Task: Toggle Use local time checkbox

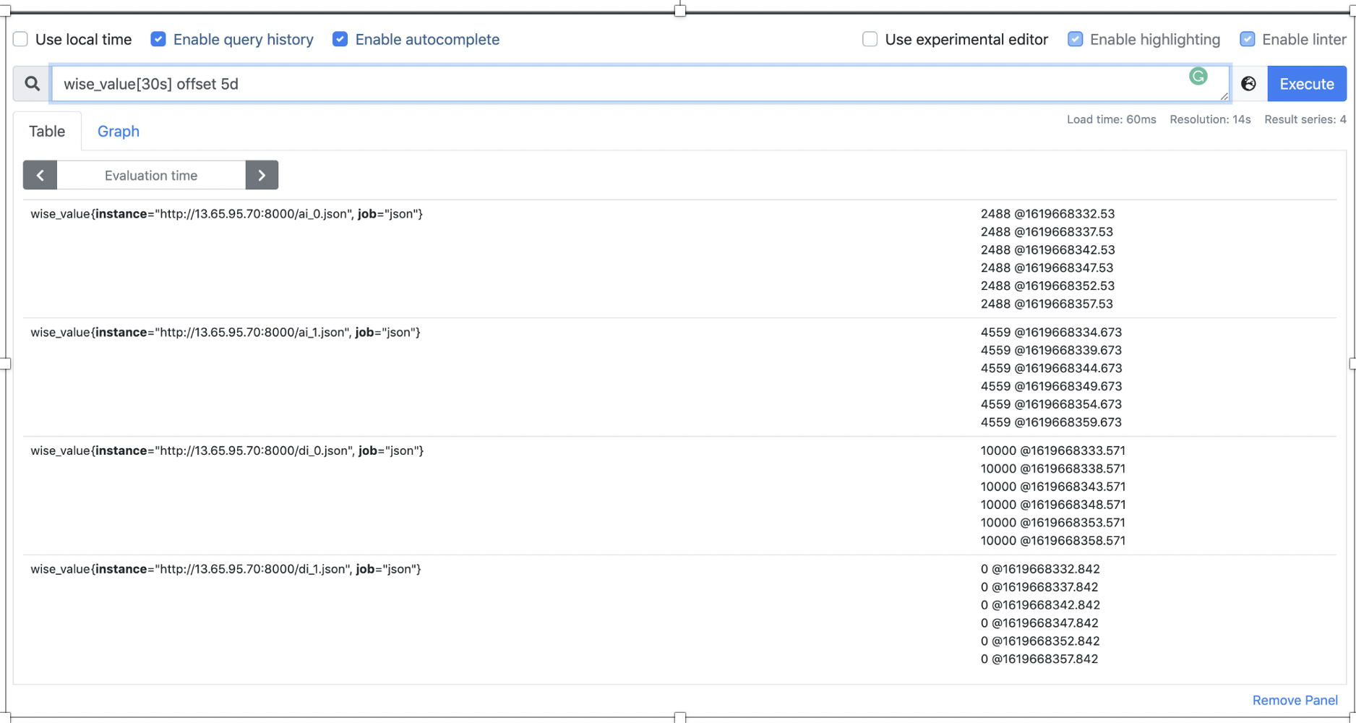Action: pyautogui.click(x=21, y=39)
